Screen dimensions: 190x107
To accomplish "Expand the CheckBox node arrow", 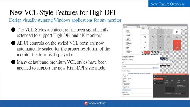I will point(126,33).
